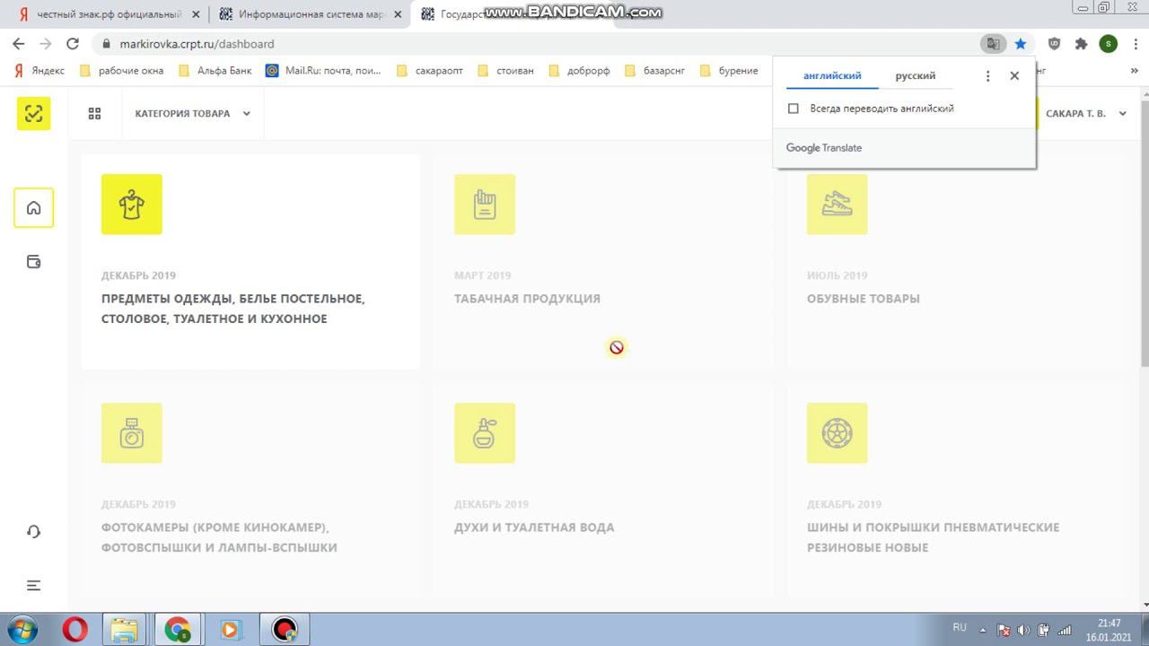Viewport: 1149px width, 646px height.
Task: Click the footwear sneaker icon
Action: (838, 205)
